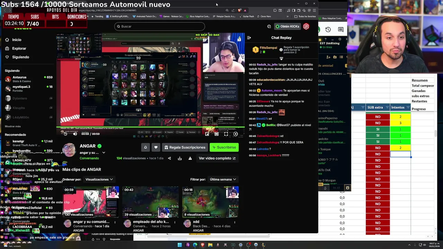Select the empty Intentos cell in spreadsheet
443x249 pixels.
pos(400,154)
